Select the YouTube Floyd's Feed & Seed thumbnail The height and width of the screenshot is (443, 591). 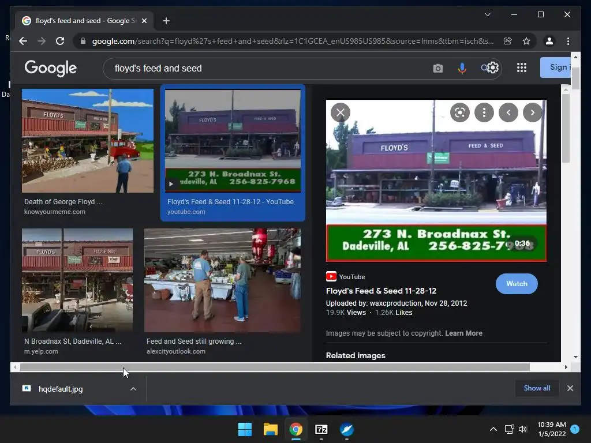point(233,141)
